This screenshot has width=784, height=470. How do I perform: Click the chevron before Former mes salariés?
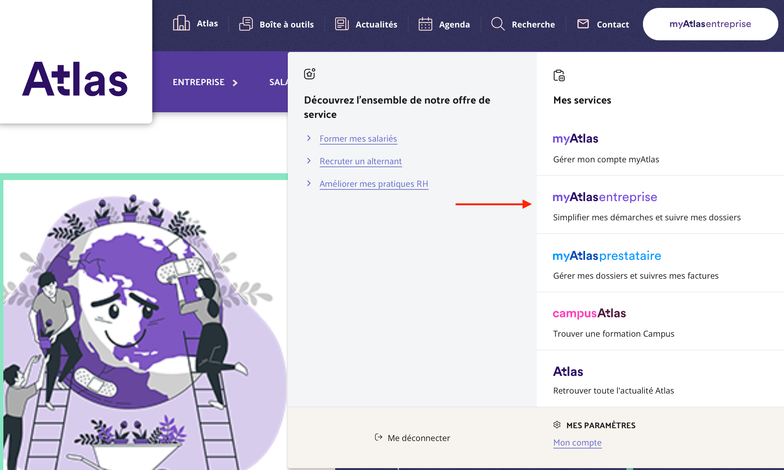(x=309, y=138)
